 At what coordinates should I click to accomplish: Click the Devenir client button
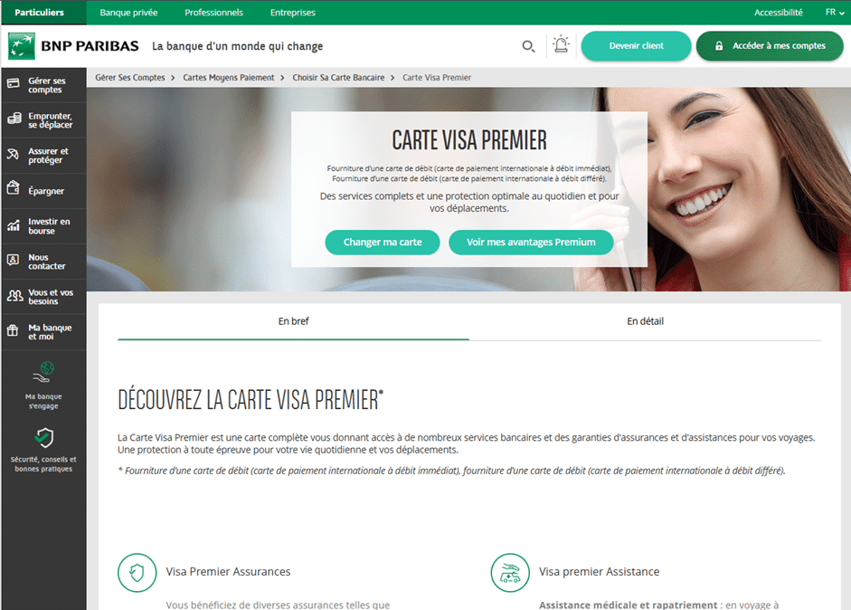[636, 45]
